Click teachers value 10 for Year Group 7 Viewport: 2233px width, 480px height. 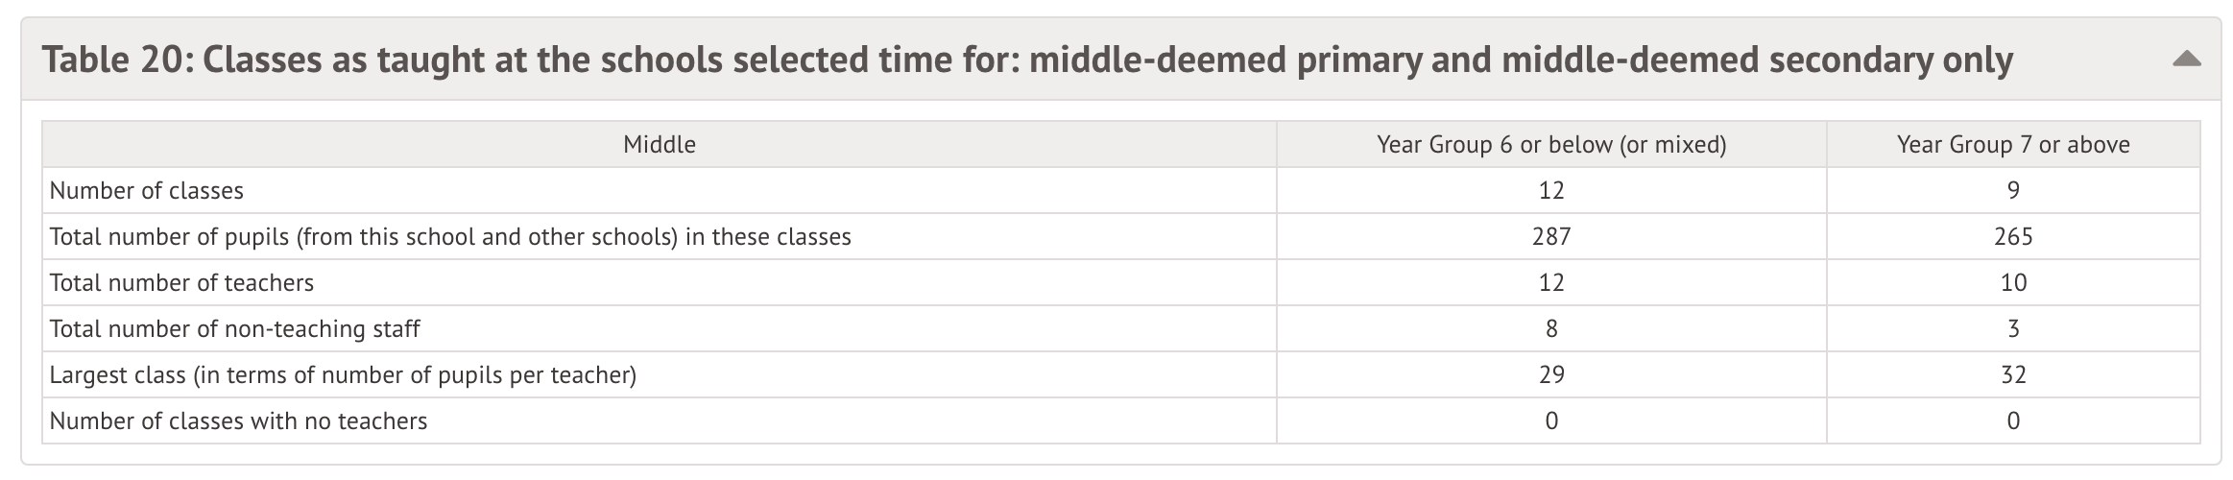(x=2012, y=283)
